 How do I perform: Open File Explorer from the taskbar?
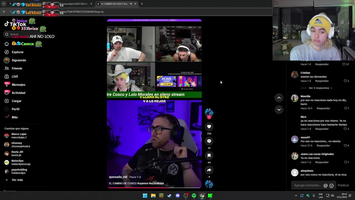153,196
